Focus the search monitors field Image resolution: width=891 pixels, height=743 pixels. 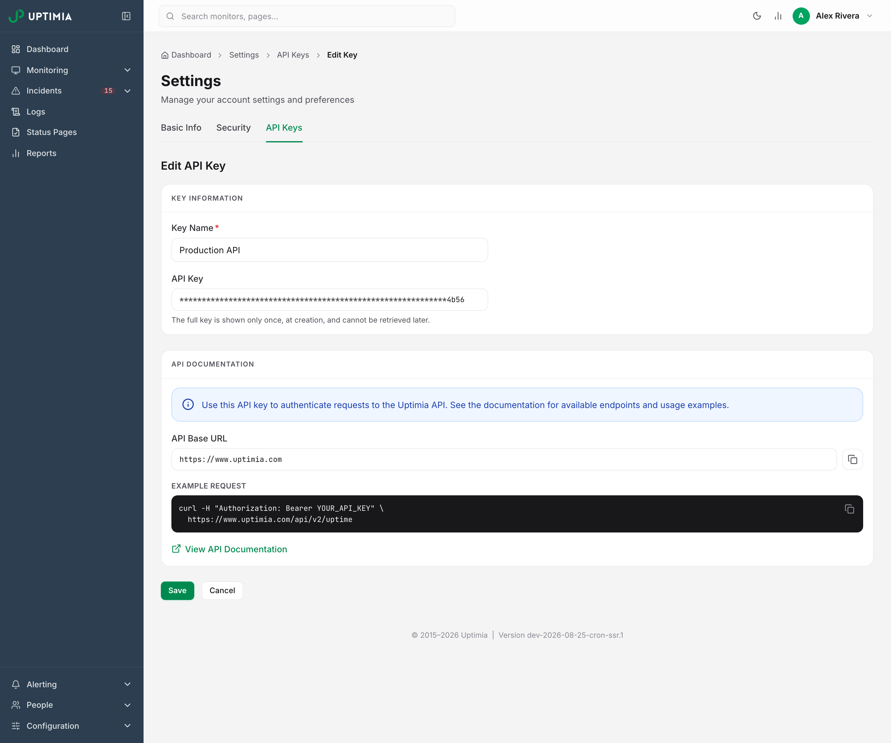(307, 16)
